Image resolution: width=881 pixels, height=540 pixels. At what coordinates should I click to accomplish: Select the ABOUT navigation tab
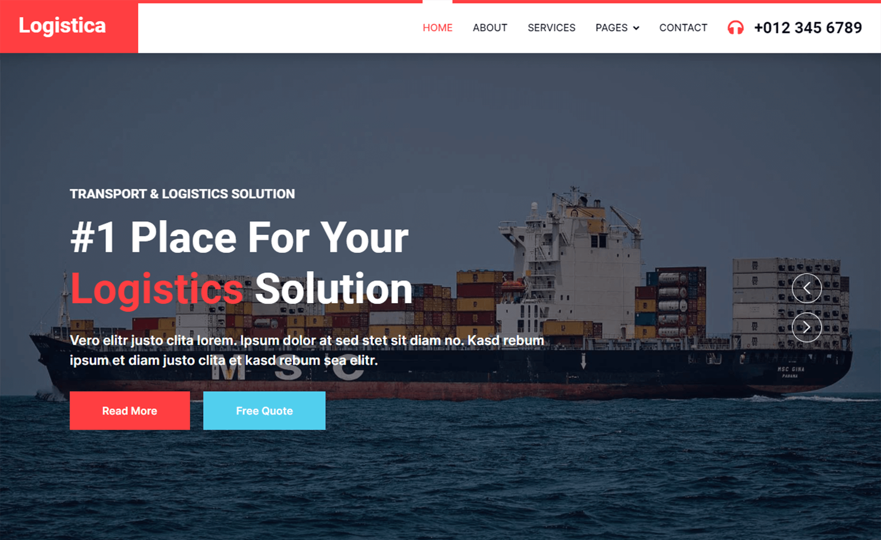490,27
